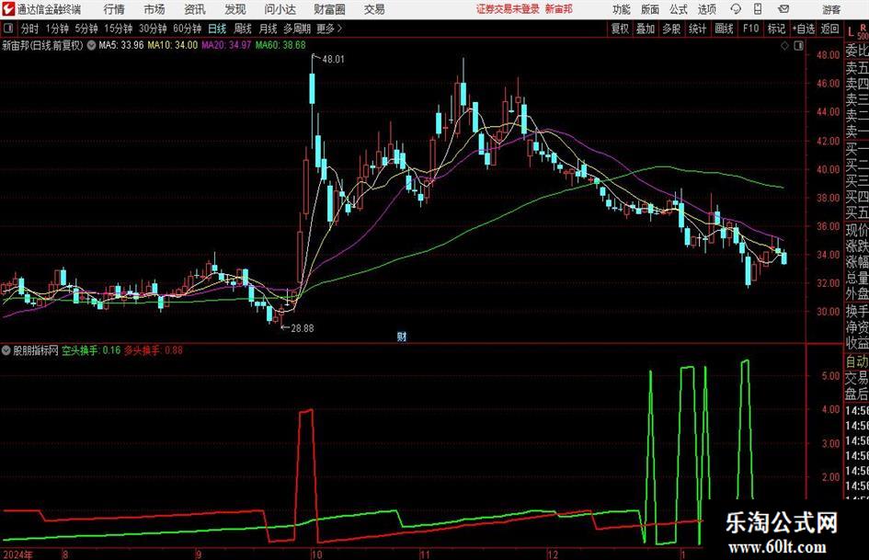This screenshot has width=869, height=560.
Task: Switch to the 30分钟 period tab
Action: click(x=153, y=29)
